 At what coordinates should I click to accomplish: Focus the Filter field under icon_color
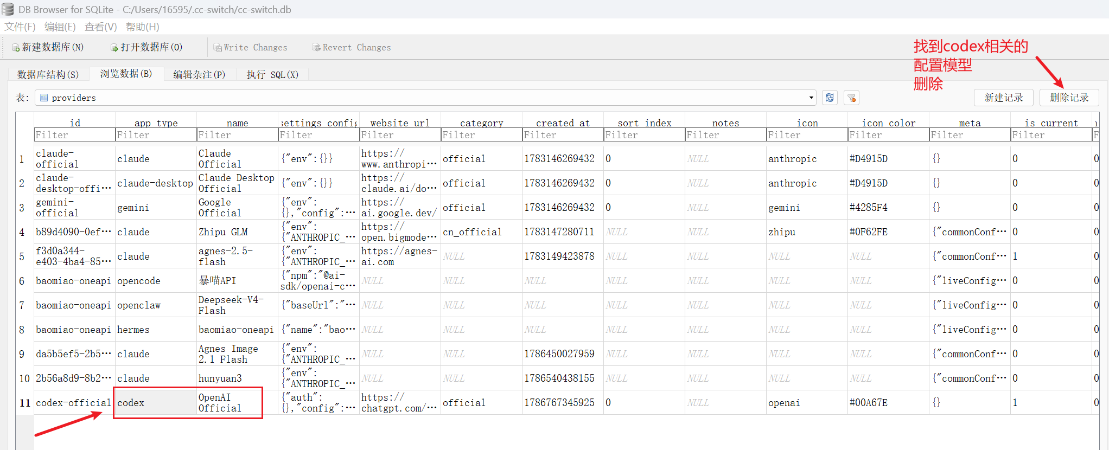coord(888,135)
